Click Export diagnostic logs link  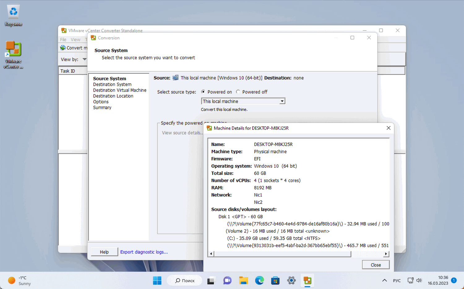[x=144, y=252]
